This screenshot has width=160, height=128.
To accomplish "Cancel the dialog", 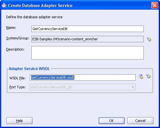I will [x=140, y=121].
